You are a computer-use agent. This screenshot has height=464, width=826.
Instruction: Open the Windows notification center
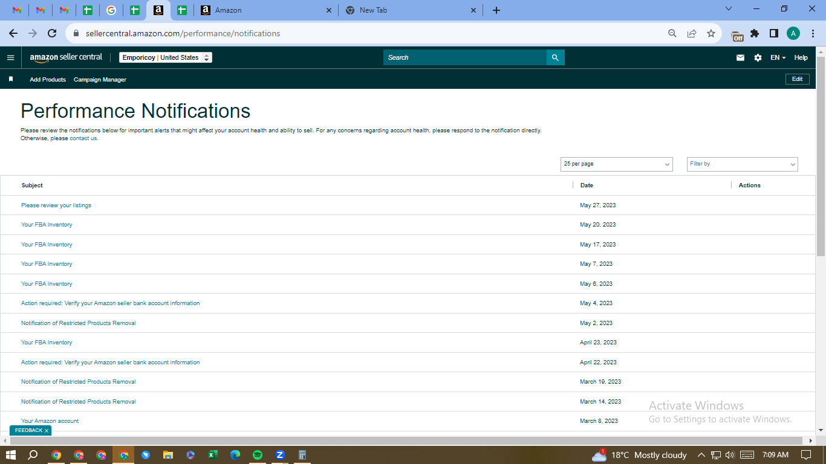coord(806,455)
